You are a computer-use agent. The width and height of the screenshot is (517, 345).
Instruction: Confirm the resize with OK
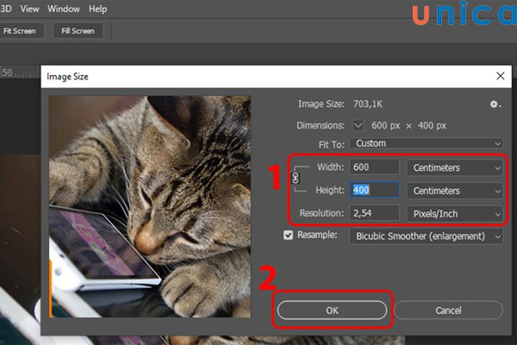point(332,310)
